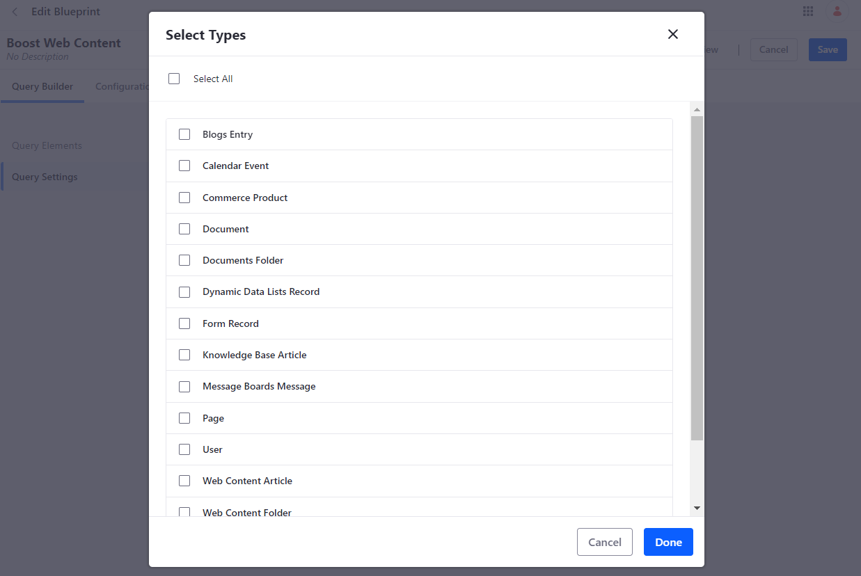Enable the Blogs Entry checkbox
The image size is (861, 576).
[184, 134]
